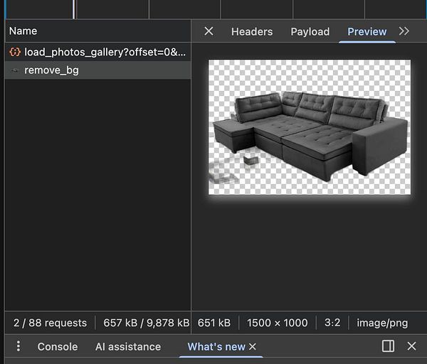The height and width of the screenshot is (364, 427).
Task: Click the JSON icon beside load_photos_gallery
Action: (15, 52)
